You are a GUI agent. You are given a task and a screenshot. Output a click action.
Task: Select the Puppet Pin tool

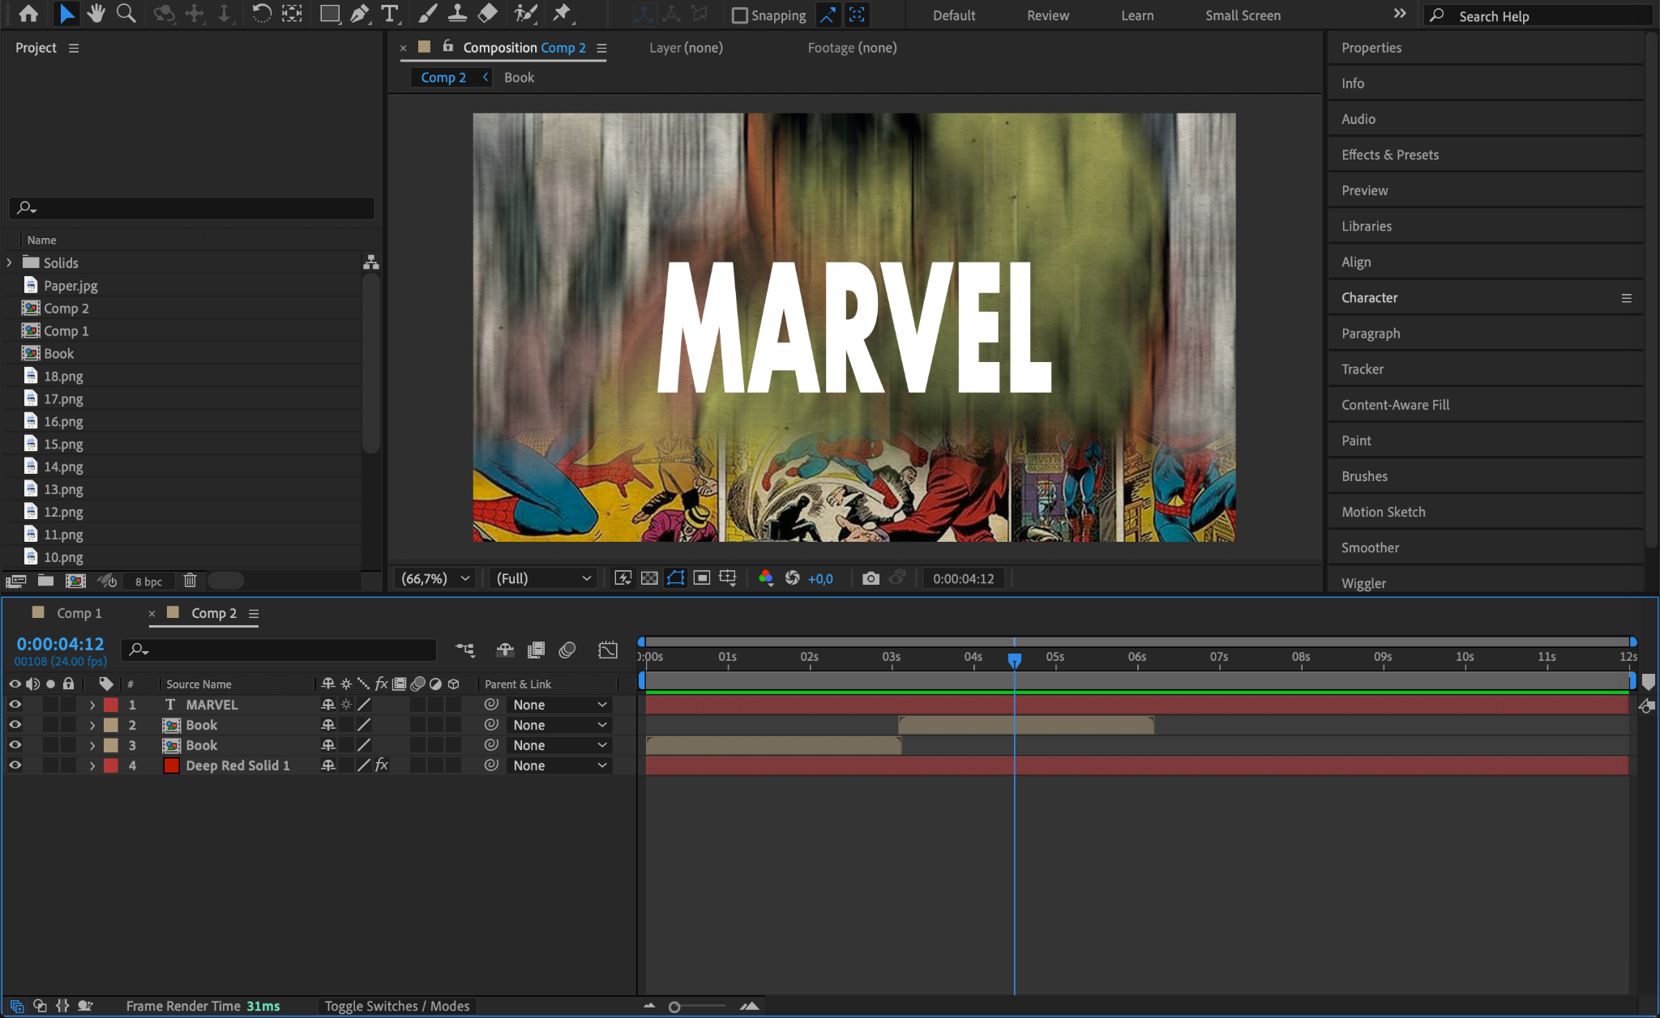(562, 14)
